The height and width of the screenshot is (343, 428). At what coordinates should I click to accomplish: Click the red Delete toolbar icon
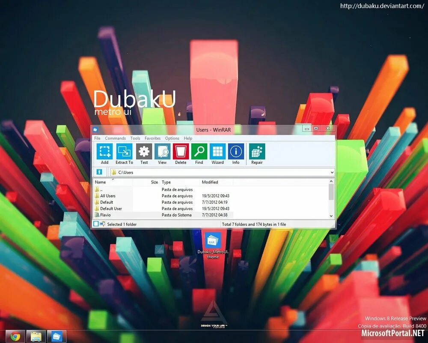pos(181,151)
